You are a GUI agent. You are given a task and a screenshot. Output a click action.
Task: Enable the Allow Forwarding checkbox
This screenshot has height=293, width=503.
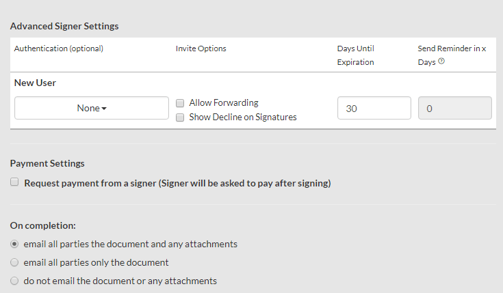pyautogui.click(x=180, y=103)
